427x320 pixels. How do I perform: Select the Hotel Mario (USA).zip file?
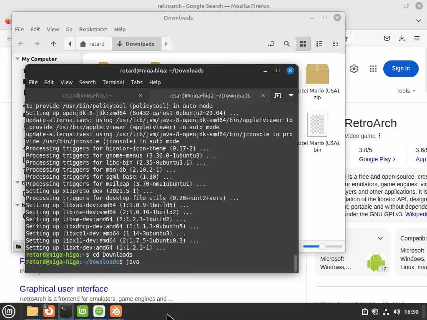[317, 82]
